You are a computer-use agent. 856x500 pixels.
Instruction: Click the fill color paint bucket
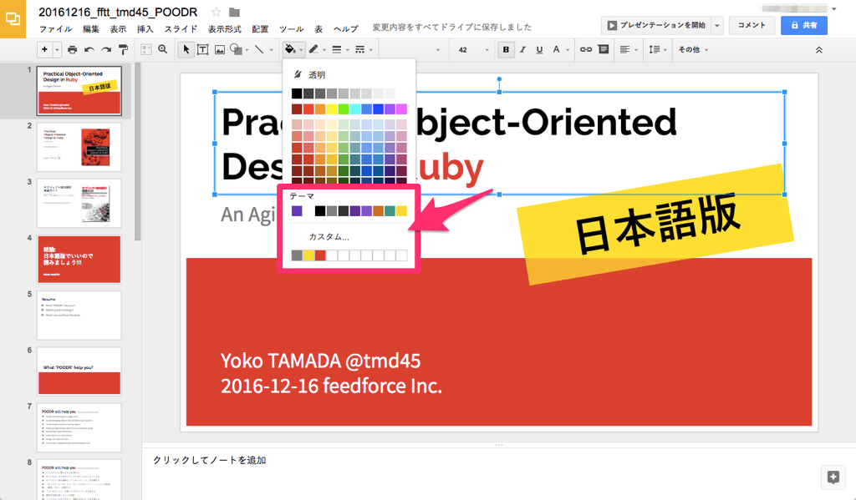(x=290, y=49)
